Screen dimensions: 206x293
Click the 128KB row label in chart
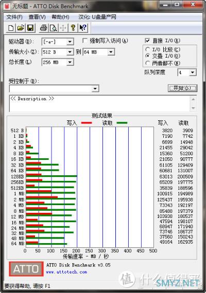(x=17, y=176)
